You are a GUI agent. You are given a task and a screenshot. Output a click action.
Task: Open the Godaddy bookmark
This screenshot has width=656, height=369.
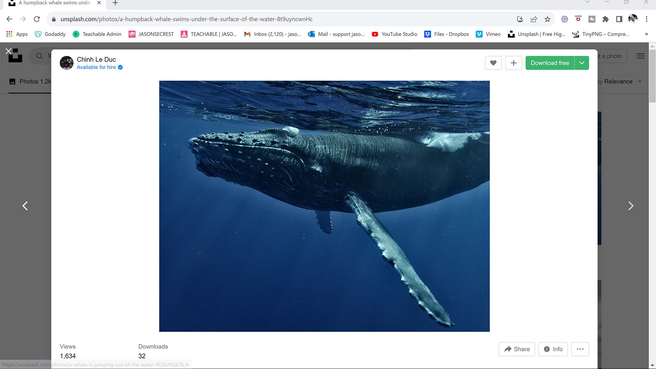pos(50,34)
